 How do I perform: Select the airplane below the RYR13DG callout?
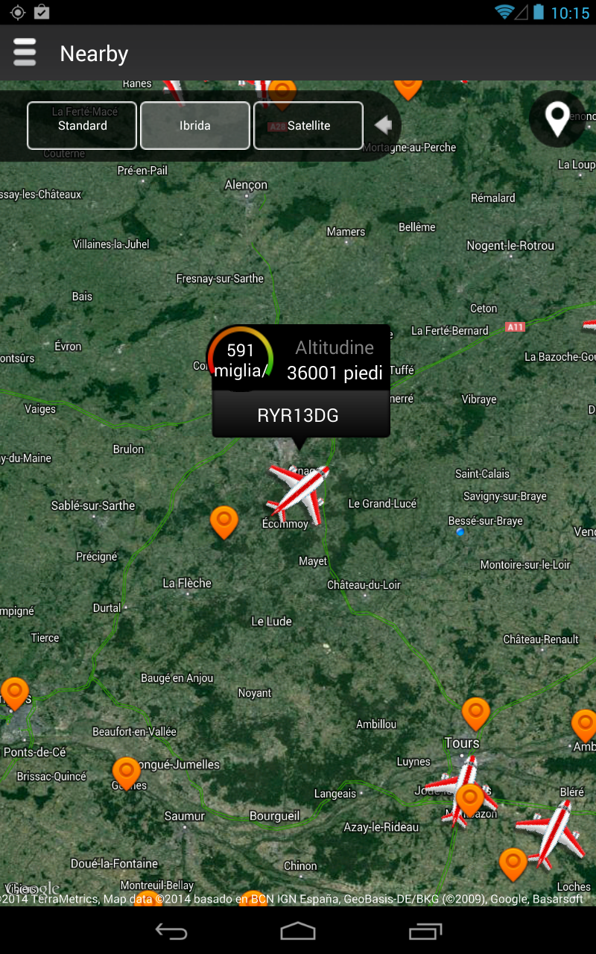pos(298,493)
